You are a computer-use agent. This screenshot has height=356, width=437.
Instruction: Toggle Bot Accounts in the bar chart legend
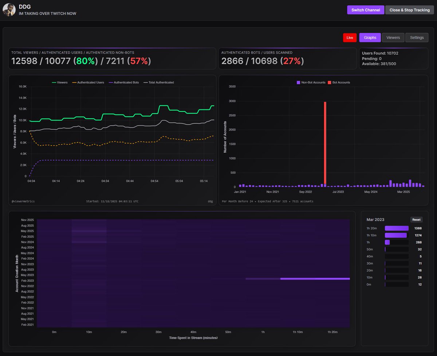click(339, 82)
